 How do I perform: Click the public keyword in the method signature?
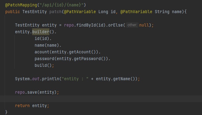(x=13, y=12)
